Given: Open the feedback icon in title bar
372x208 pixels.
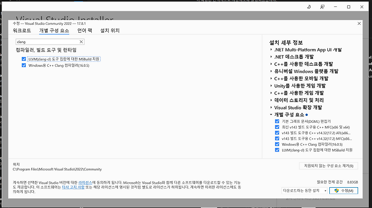Looking at the screenshot, I should pyautogui.click(x=322, y=7).
